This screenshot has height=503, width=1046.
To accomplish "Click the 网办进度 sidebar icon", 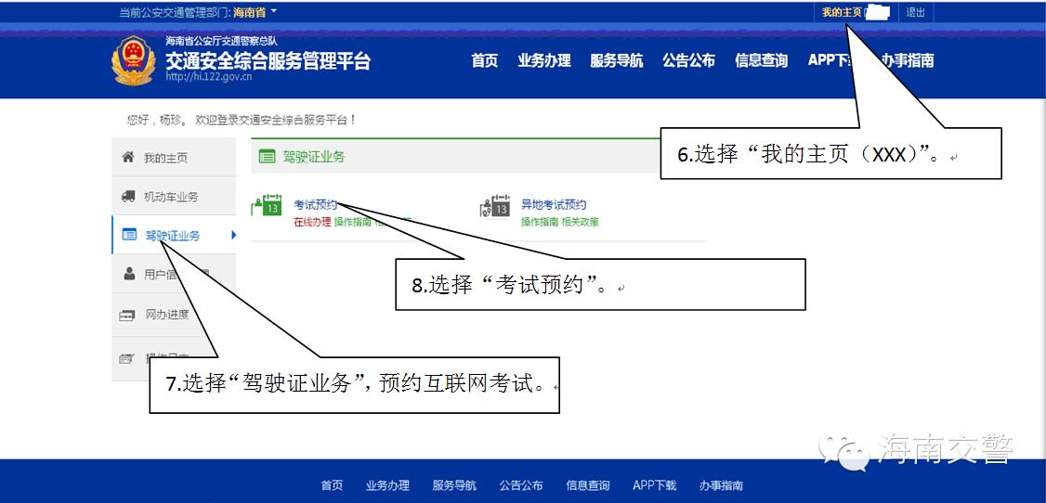I will (x=127, y=316).
